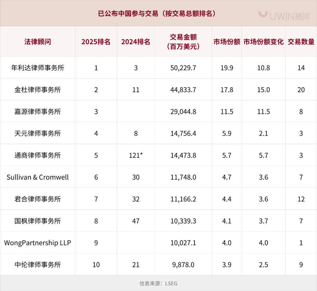Click the 市场份额变化 column header
This screenshot has height=291, width=317.
pos(264,42)
